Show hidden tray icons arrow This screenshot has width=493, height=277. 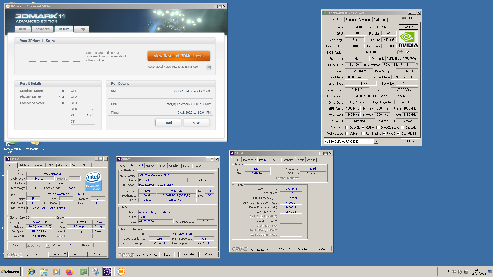[x=448, y=271]
